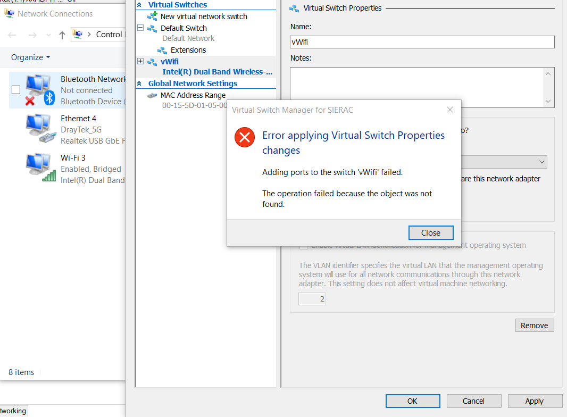Click MAC range value 00-15-5D-01-05-00
567x417 pixels.
point(195,105)
